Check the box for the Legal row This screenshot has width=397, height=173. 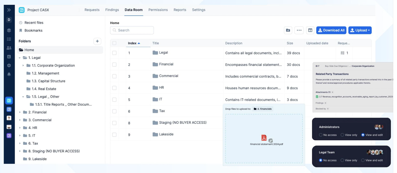coord(114,53)
